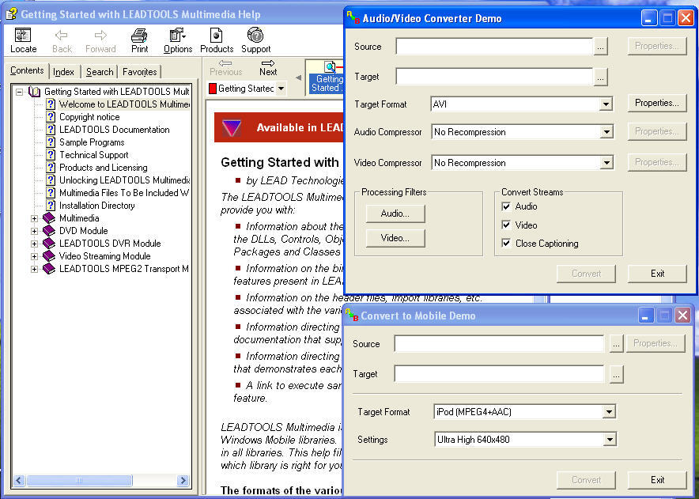
Task: Expand the Video Streaming Module node
Action: [x=34, y=256]
